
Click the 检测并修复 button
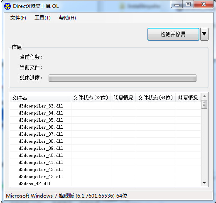pos(173,34)
